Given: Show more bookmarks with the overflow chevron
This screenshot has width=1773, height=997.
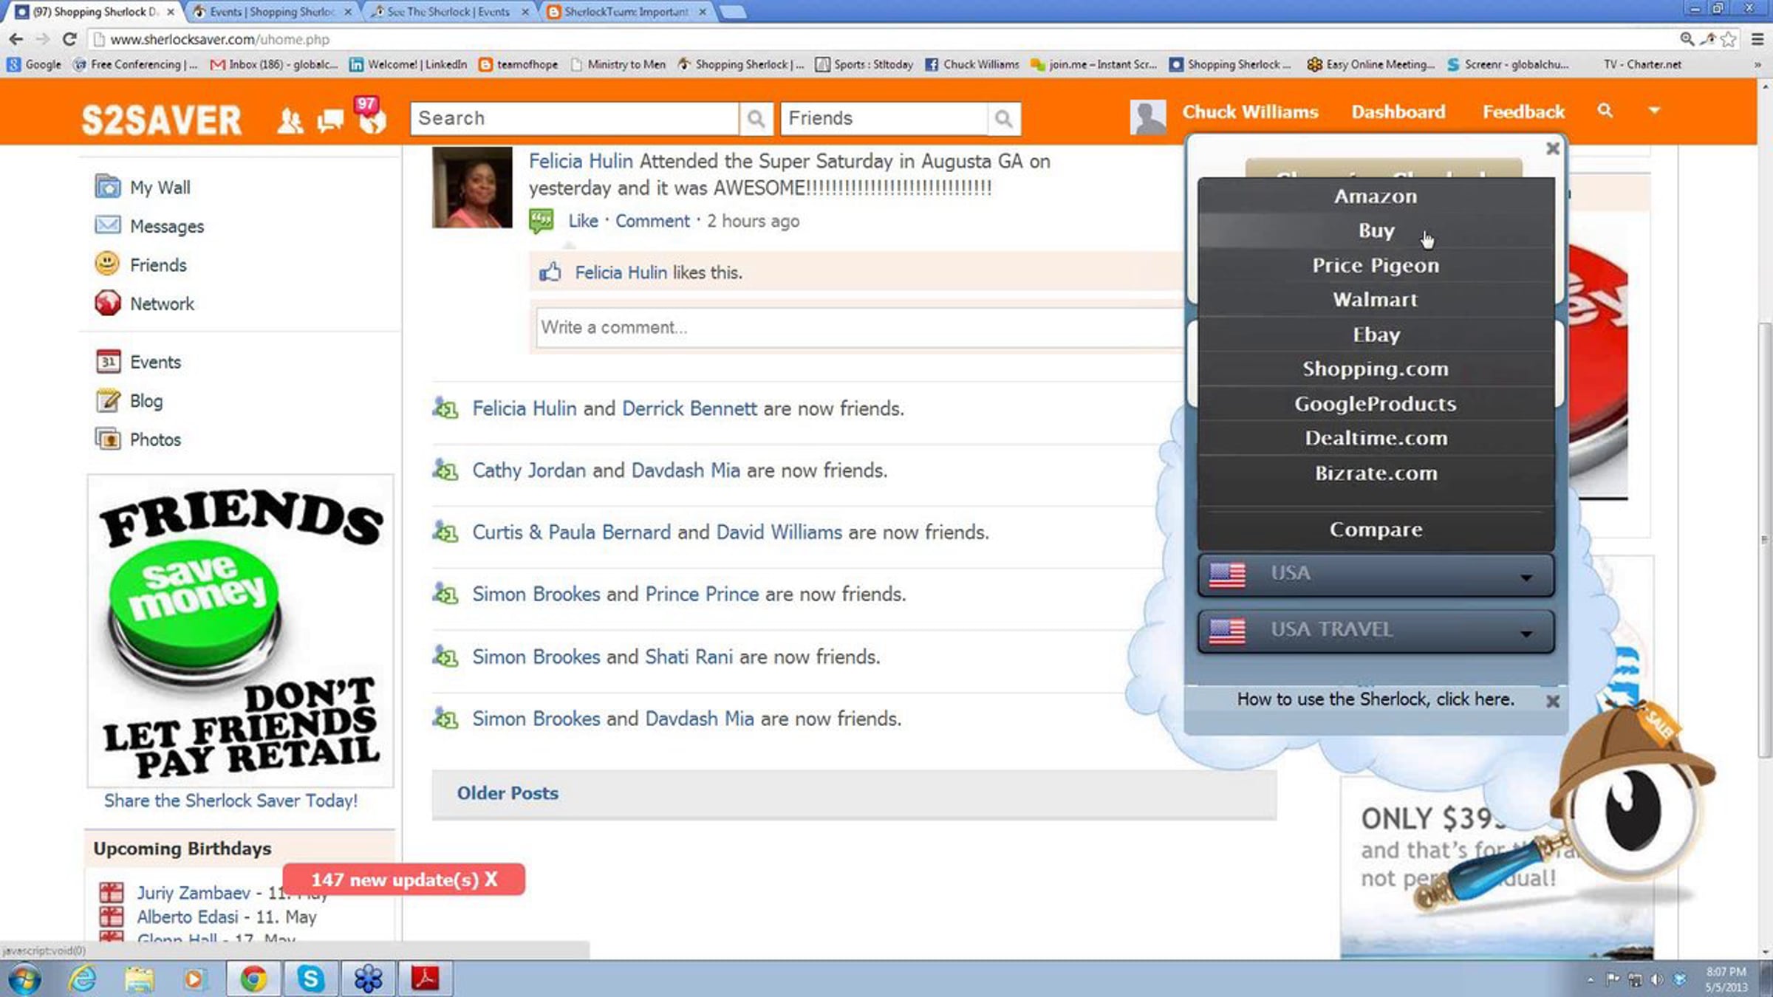Looking at the screenshot, I should pyautogui.click(x=1757, y=65).
